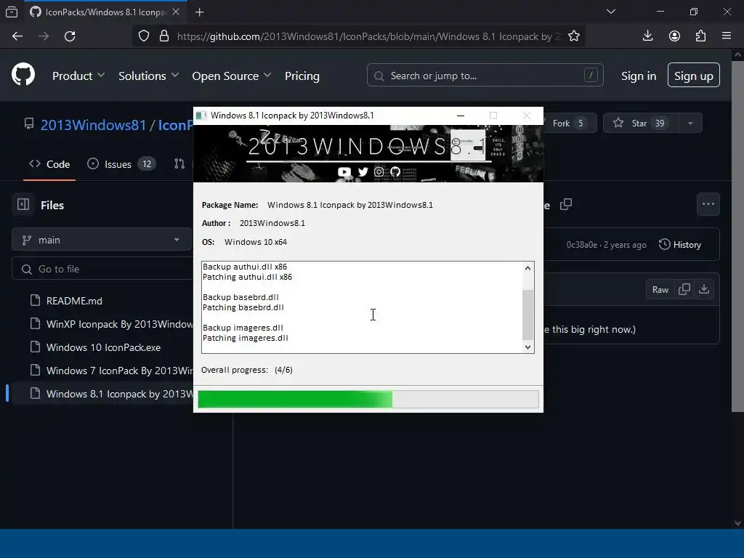The width and height of the screenshot is (744, 558).
Task: Click the GitHub logo home icon
Action: [x=23, y=75]
